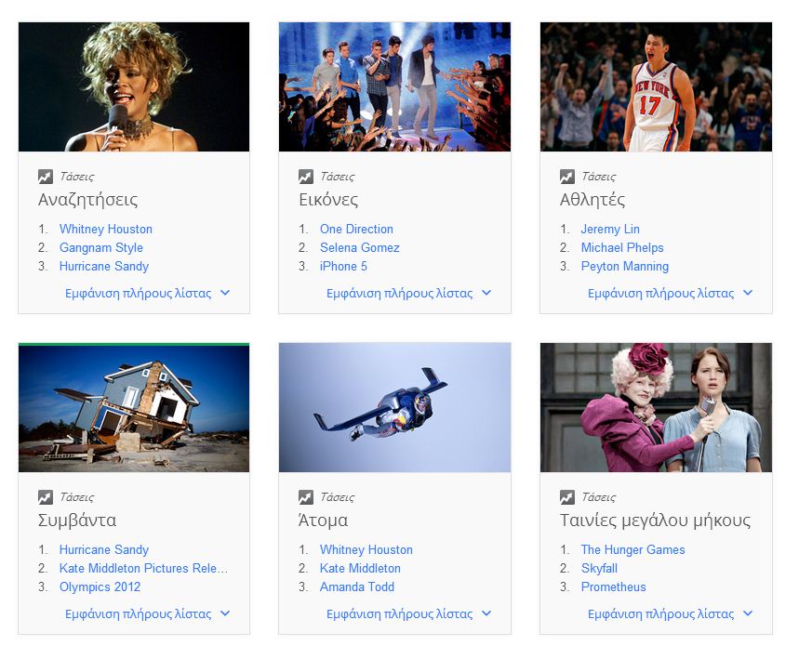Open Hurricane Sandy link in Αναζητήσεις list
This screenshot has height=646, width=799.
(x=104, y=266)
